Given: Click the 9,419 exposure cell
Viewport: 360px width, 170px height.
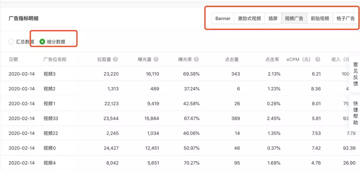Looking at the screenshot, I should click(153, 103).
